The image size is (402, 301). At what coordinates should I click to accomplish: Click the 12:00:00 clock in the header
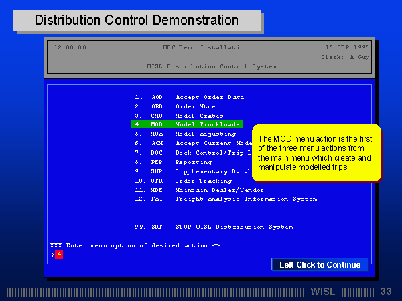coord(70,47)
